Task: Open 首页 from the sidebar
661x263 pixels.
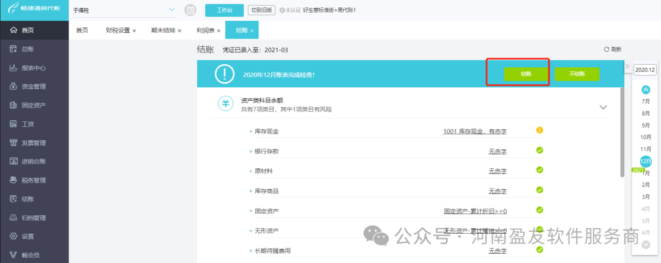Action: pyautogui.click(x=34, y=31)
